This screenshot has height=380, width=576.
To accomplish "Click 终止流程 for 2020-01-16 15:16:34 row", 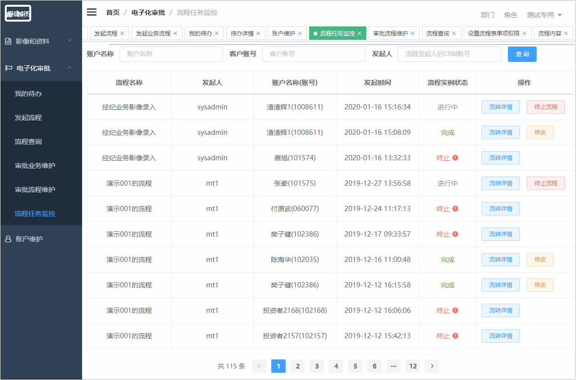I will (546, 107).
